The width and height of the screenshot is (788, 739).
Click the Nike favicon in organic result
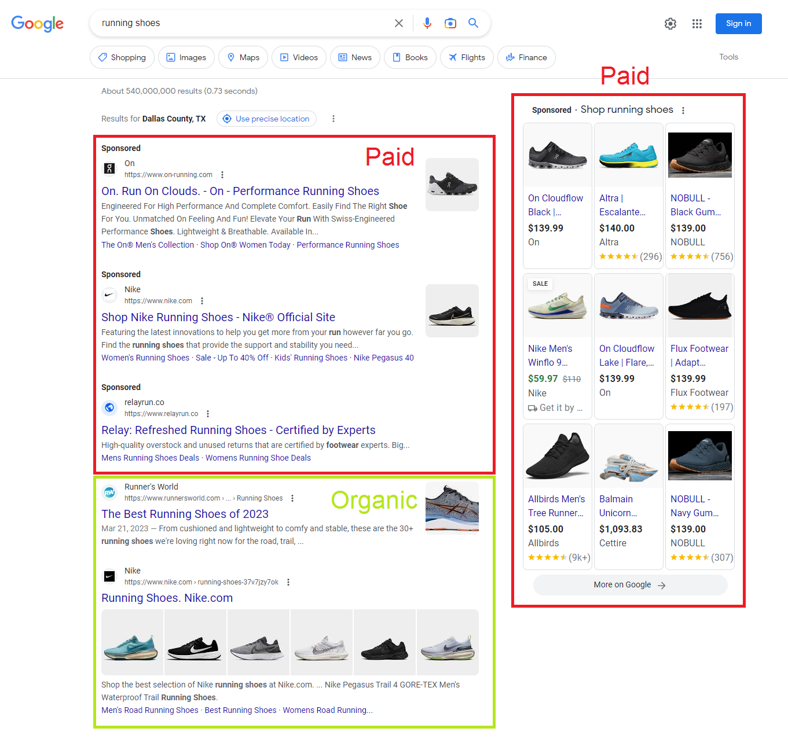109,576
